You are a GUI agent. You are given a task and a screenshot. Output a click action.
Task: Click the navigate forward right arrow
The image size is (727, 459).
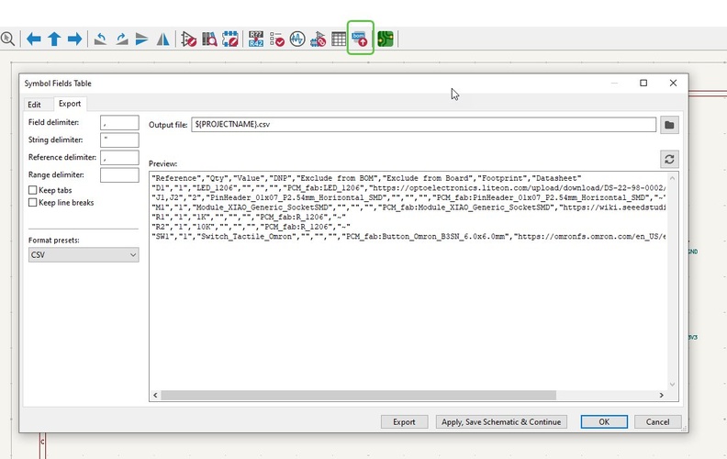click(x=74, y=39)
